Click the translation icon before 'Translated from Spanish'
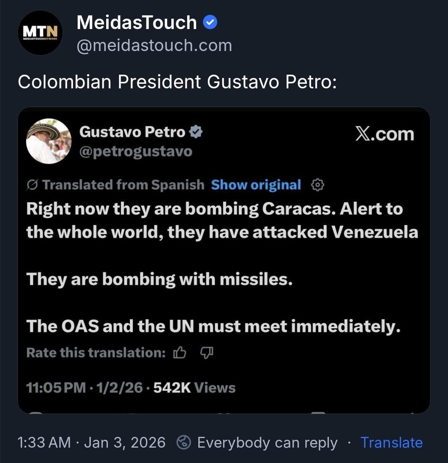 32,185
